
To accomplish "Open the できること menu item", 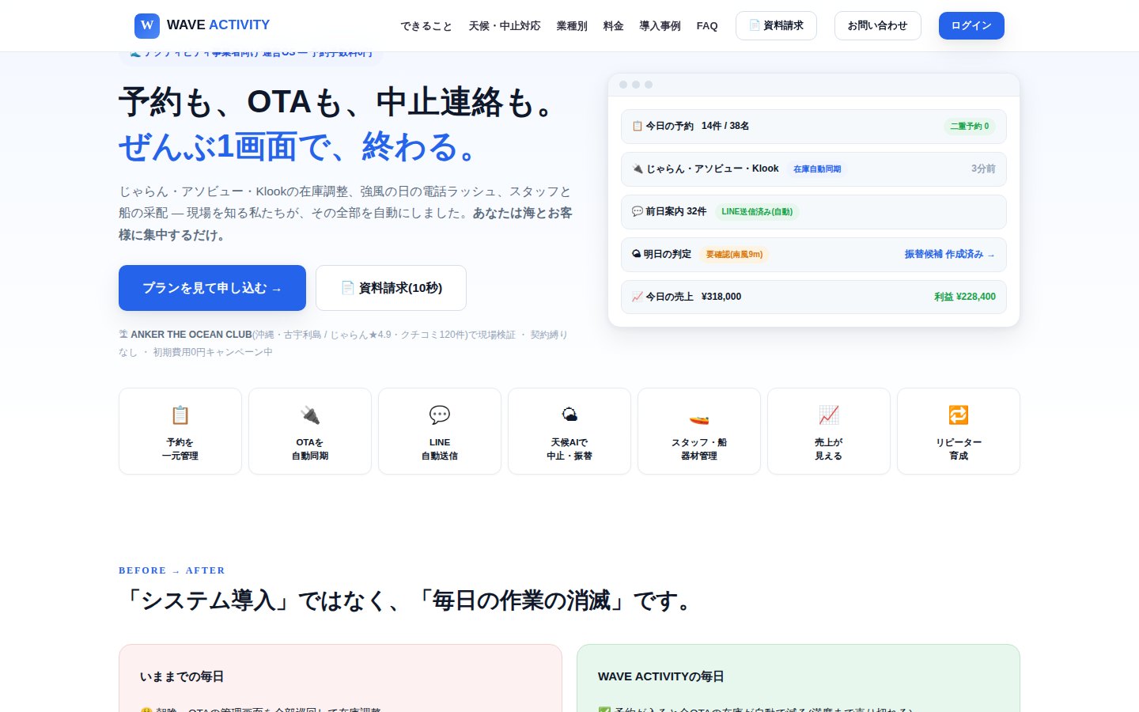I will 426,26.
